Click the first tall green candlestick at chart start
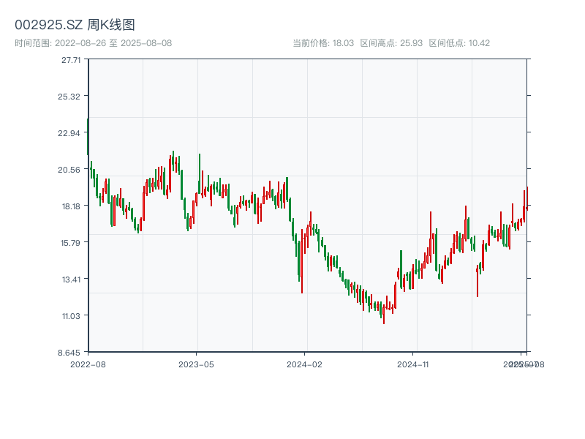The height and width of the screenshot is (439, 585). point(88,137)
